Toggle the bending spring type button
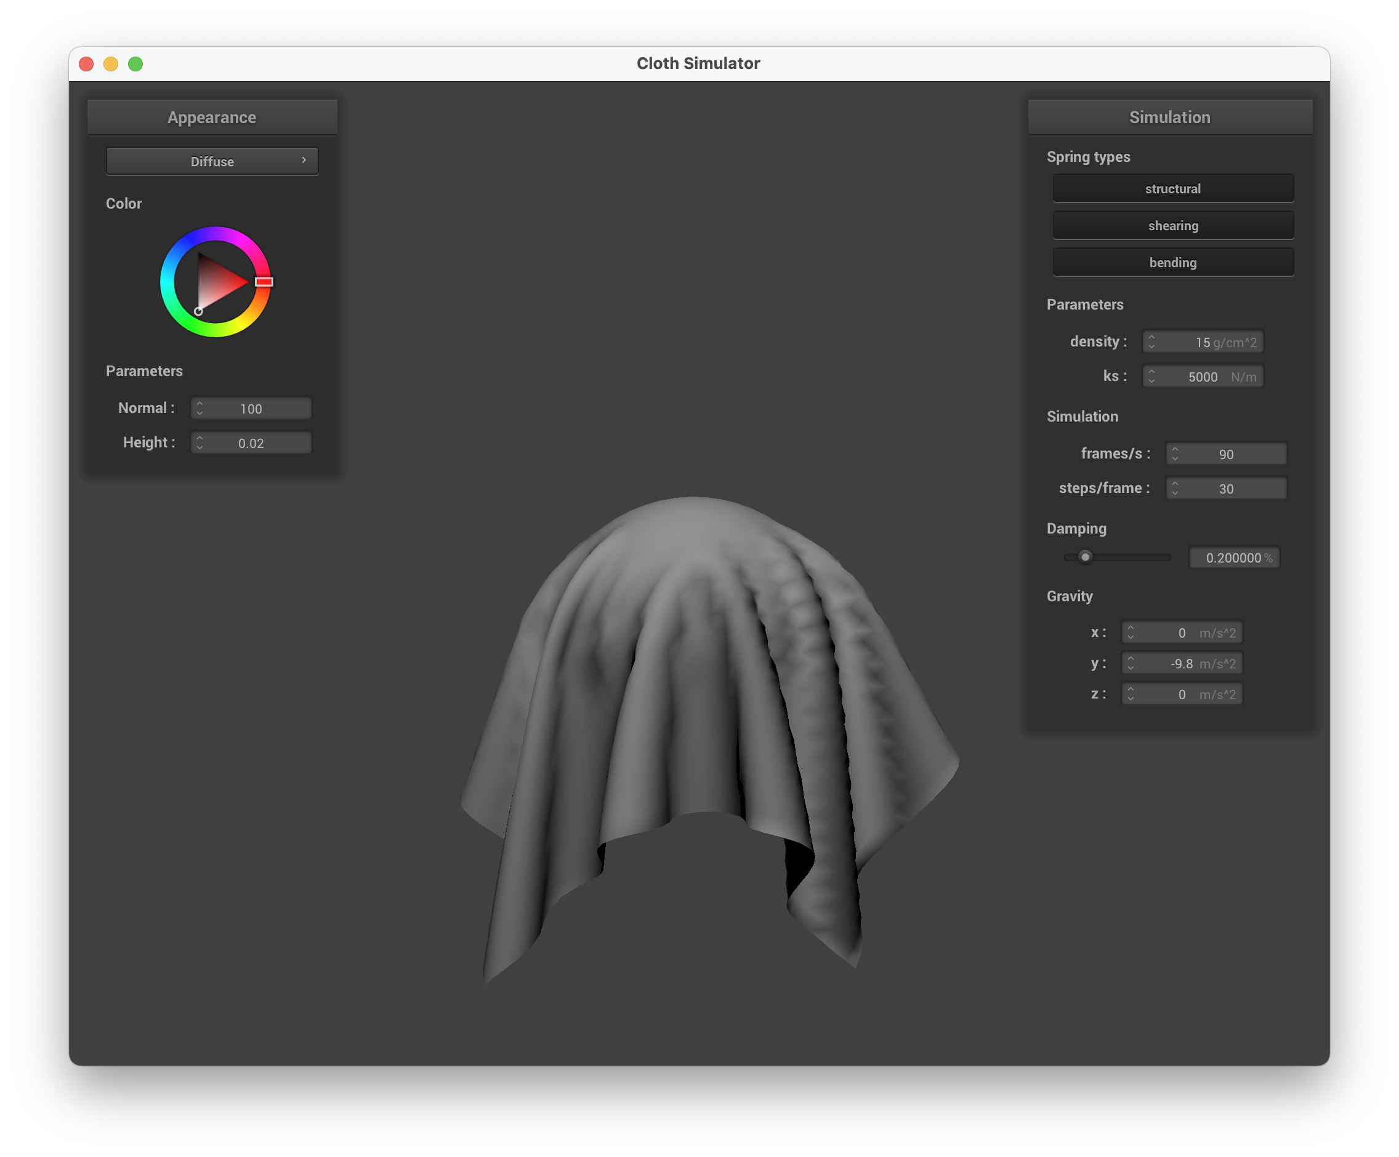The width and height of the screenshot is (1399, 1157). pos(1172,262)
